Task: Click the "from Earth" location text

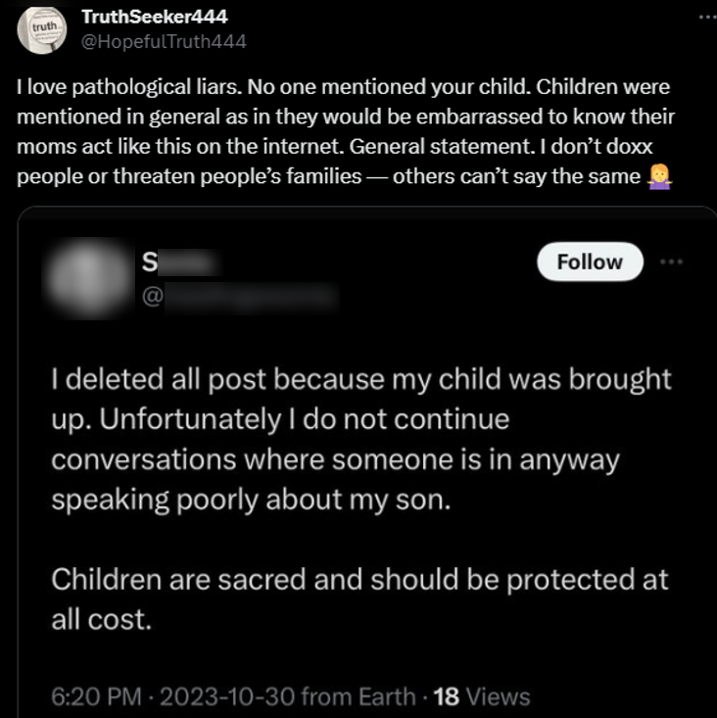Action: tap(359, 696)
